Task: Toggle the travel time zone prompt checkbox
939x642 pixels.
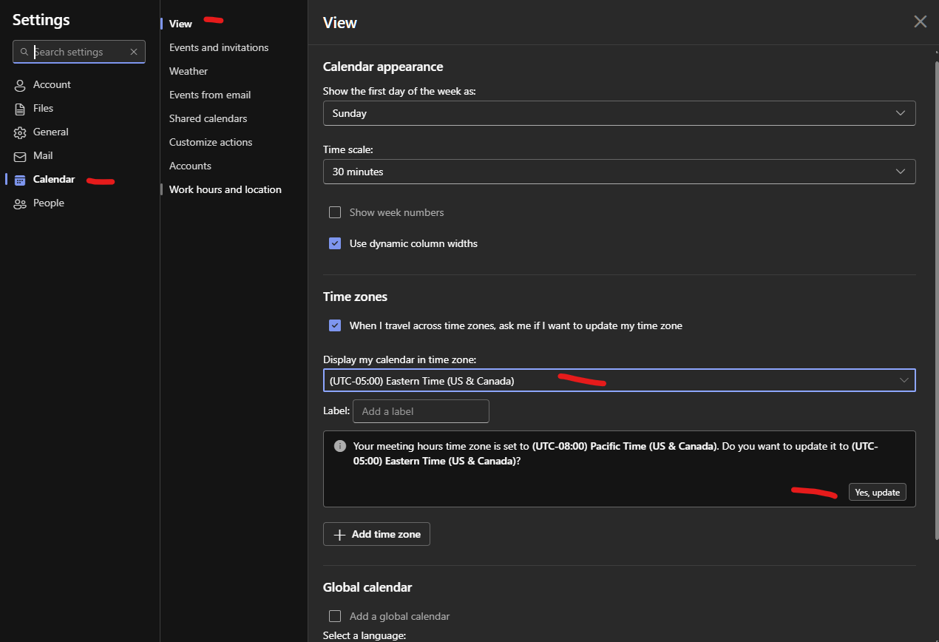Action: 335,325
